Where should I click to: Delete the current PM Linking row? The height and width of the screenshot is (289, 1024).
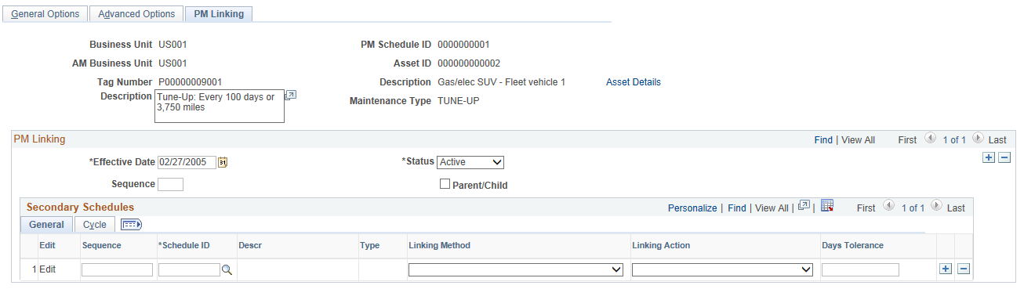coord(1004,157)
